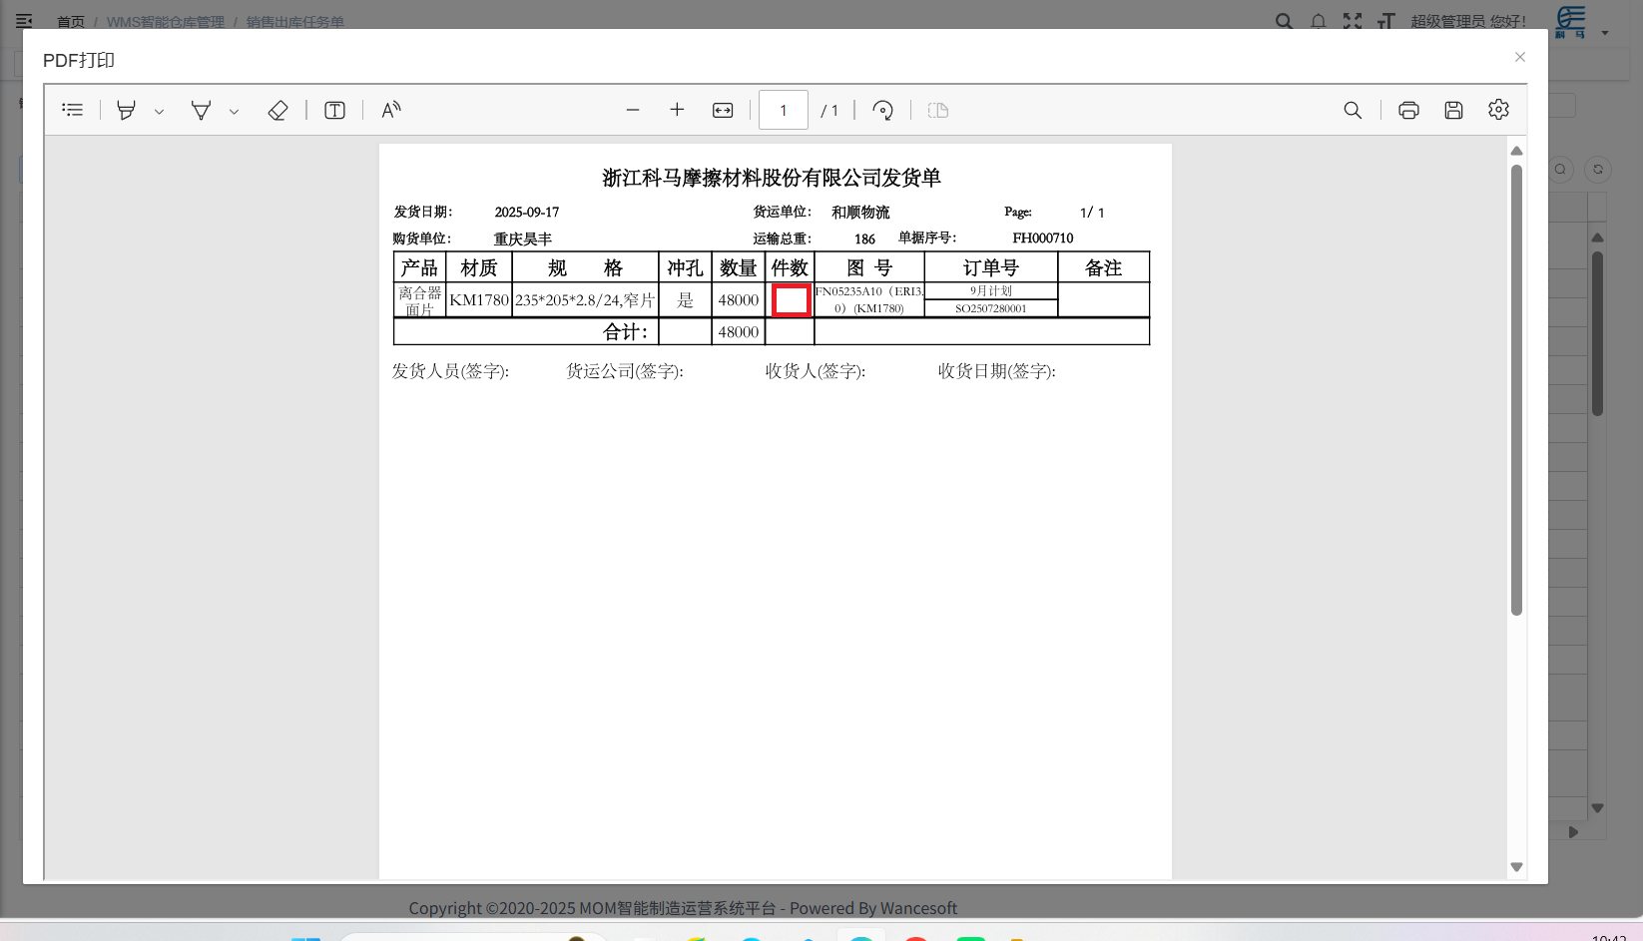The image size is (1643, 941).
Task: Toggle fit to width view
Action: coord(723,110)
